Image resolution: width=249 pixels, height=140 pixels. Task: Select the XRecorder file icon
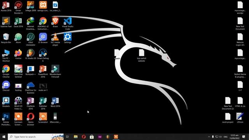(x=55, y=118)
